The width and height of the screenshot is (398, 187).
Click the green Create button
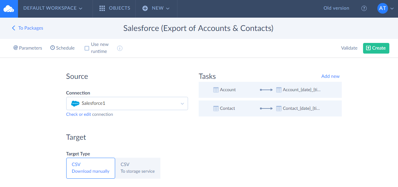(x=376, y=48)
